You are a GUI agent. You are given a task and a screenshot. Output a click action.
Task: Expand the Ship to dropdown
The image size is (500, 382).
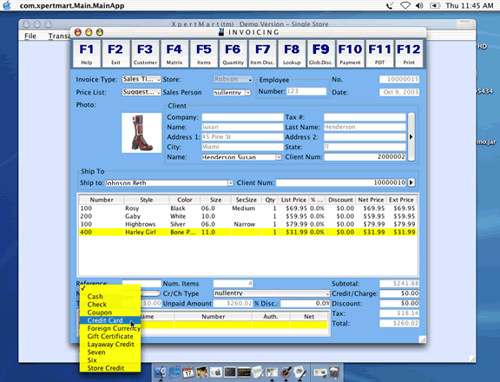coord(230,183)
